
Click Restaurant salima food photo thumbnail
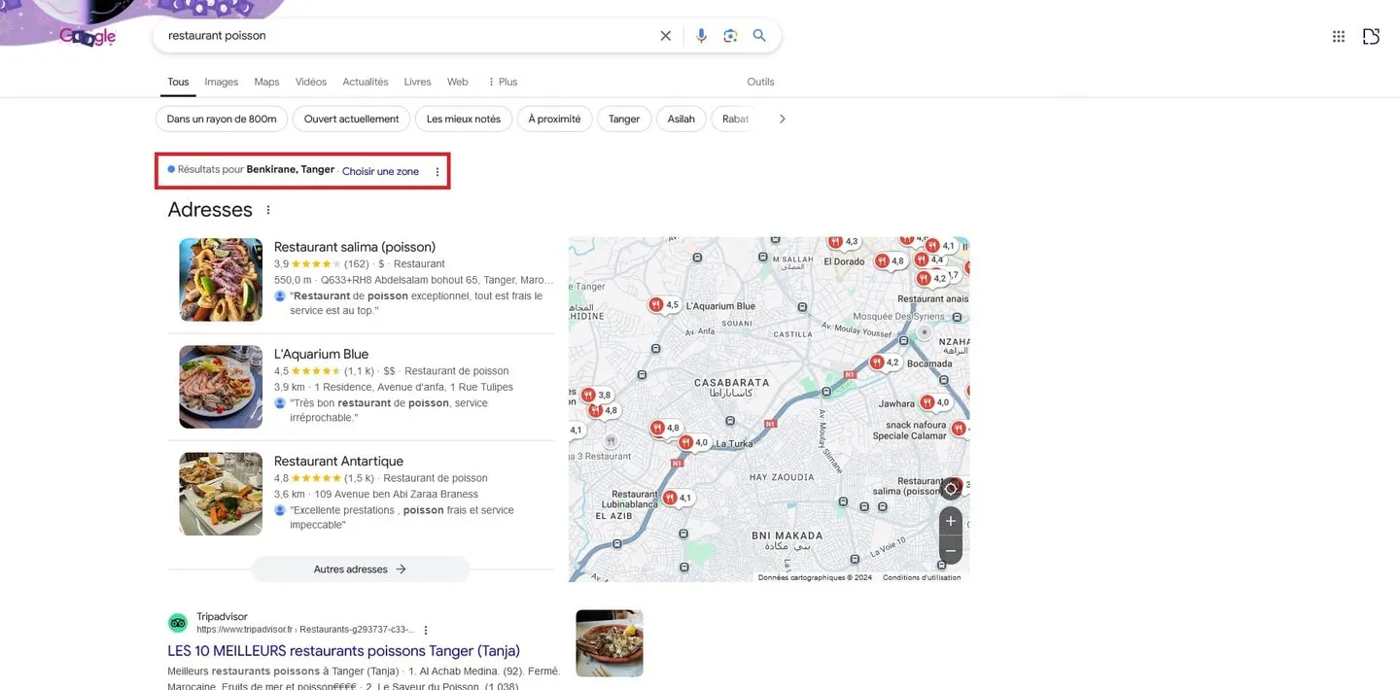point(221,280)
